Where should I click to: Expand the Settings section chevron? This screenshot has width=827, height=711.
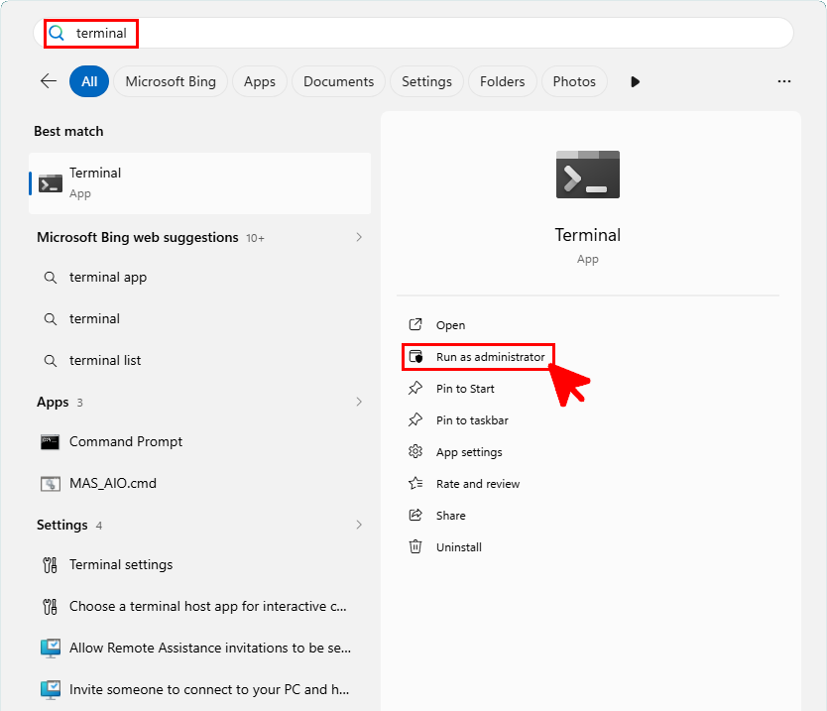point(359,525)
